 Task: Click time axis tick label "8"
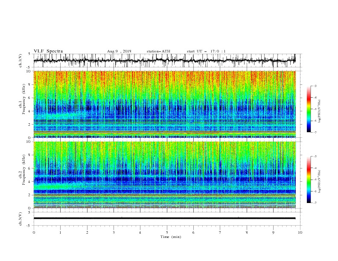click(x=247, y=232)
